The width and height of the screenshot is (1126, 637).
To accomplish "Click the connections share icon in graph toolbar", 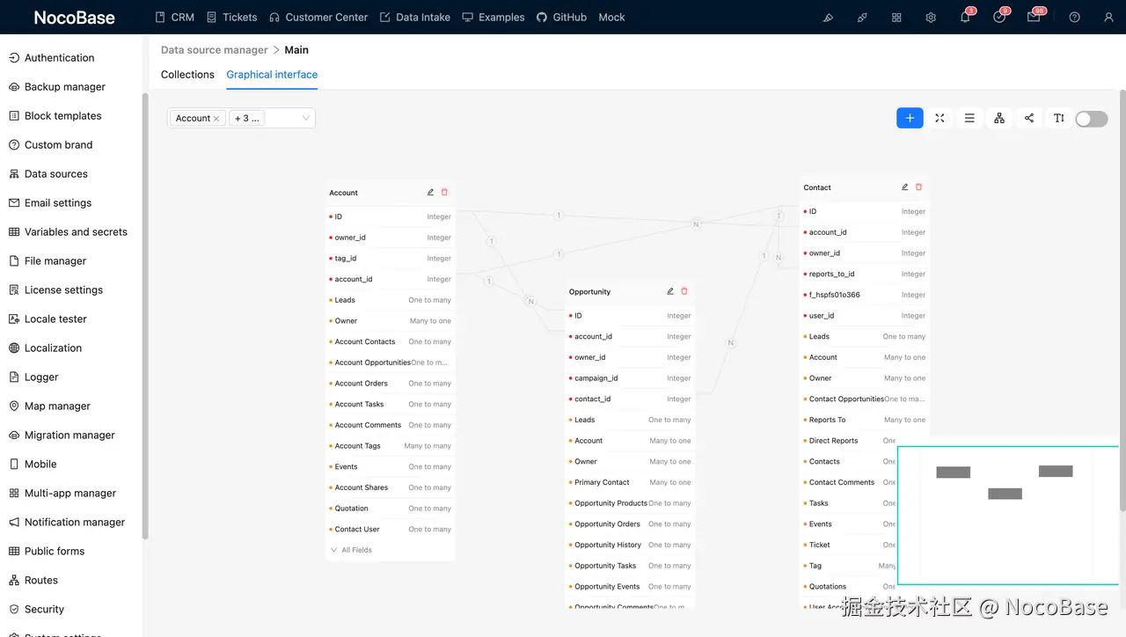I will (1028, 118).
